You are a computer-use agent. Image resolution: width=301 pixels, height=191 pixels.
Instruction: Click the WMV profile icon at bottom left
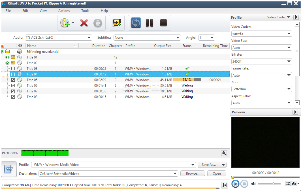9,169
